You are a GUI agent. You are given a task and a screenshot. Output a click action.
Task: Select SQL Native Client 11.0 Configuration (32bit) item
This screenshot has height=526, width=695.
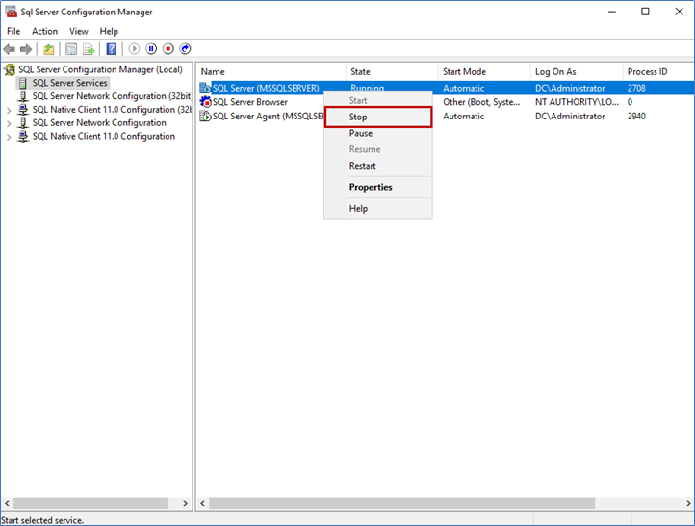pos(112,110)
